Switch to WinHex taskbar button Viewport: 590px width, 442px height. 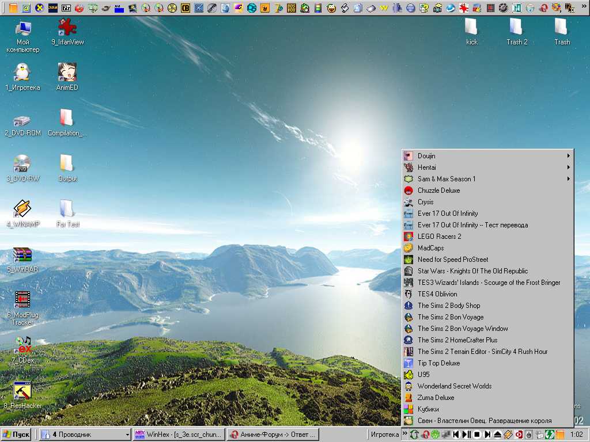[x=179, y=435]
